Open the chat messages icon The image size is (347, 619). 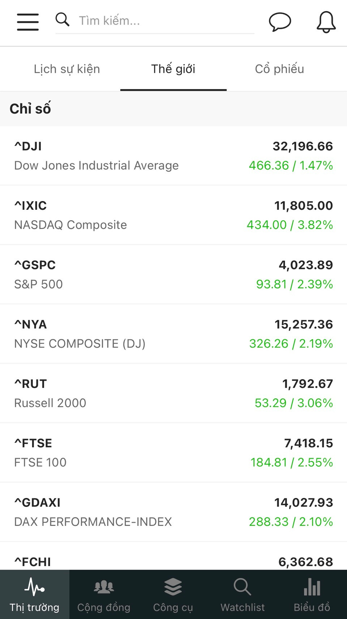pyautogui.click(x=280, y=22)
